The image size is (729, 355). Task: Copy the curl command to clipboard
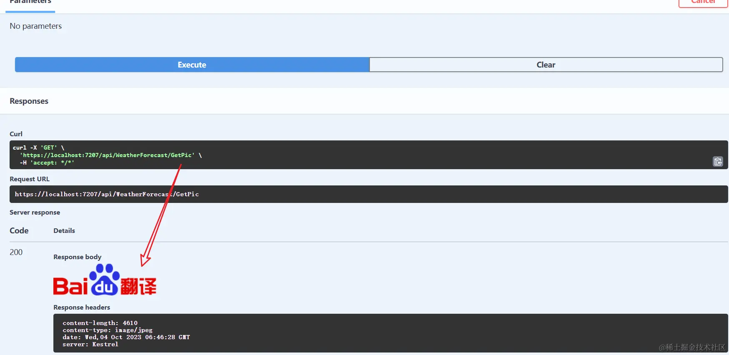click(717, 162)
